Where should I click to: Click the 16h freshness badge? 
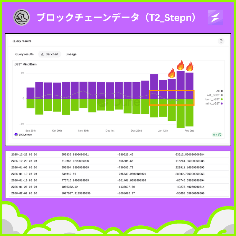click(217, 135)
